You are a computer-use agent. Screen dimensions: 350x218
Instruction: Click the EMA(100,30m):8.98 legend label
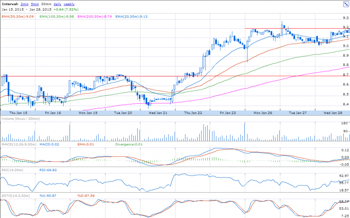point(57,17)
